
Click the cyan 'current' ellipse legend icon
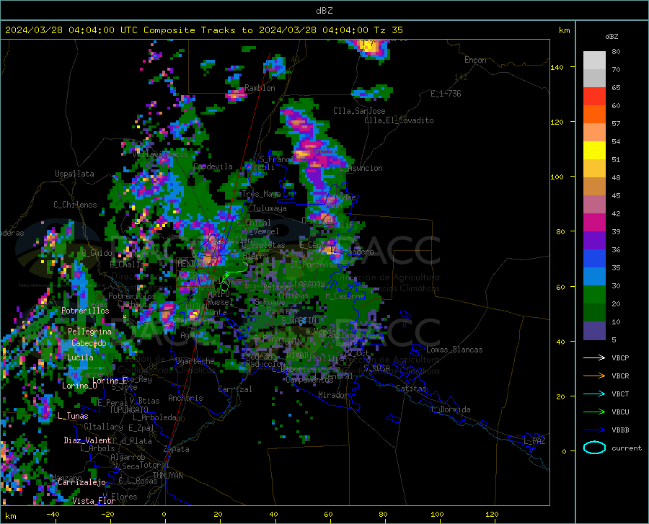click(x=594, y=448)
